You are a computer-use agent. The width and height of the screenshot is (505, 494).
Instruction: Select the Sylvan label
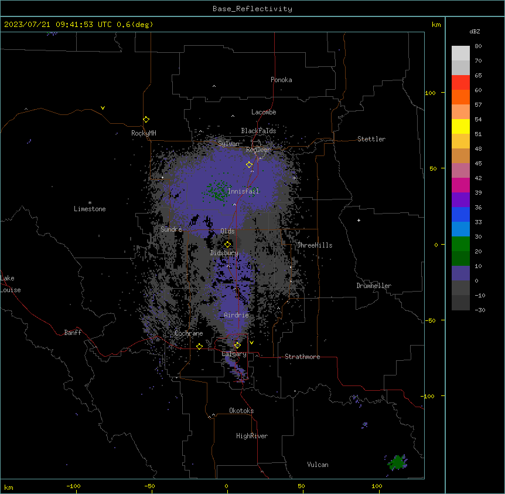(x=228, y=144)
